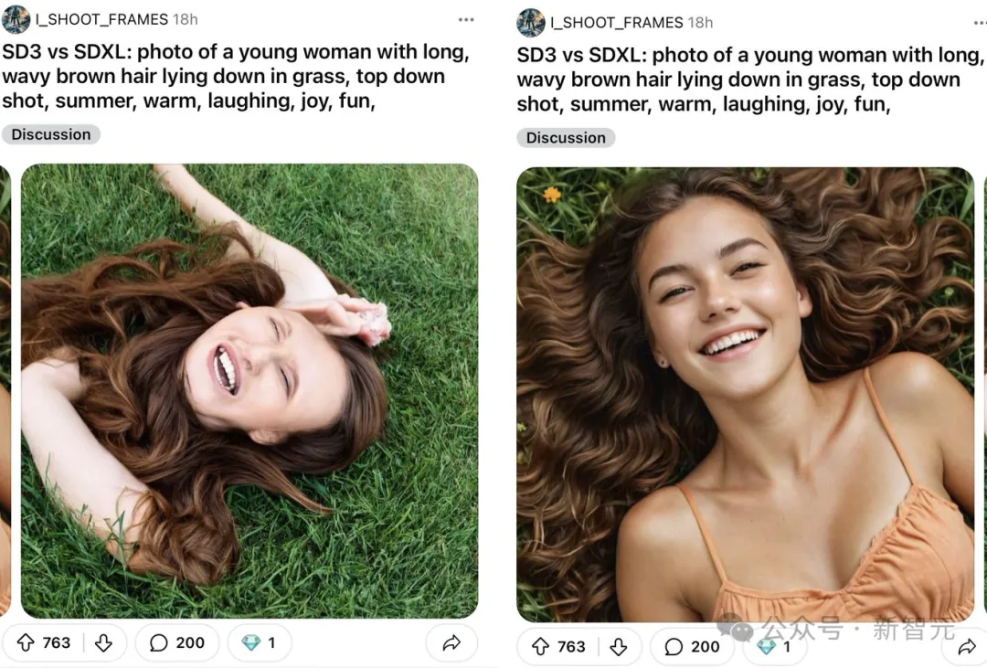This screenshot has width=987, height=668.
Task: Select Discussion flair on right post
Action: [x=566, y=137]
